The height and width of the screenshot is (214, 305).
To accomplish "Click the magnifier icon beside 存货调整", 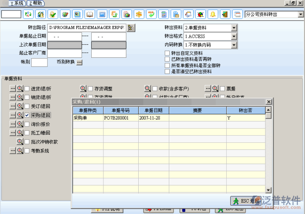I will (83, 89).
